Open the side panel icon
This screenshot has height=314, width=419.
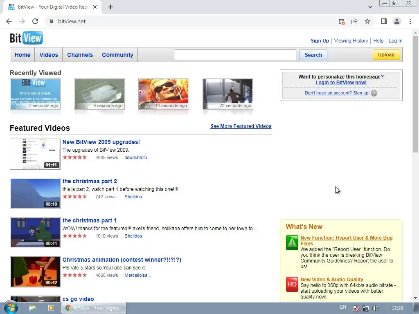[384, 21]
